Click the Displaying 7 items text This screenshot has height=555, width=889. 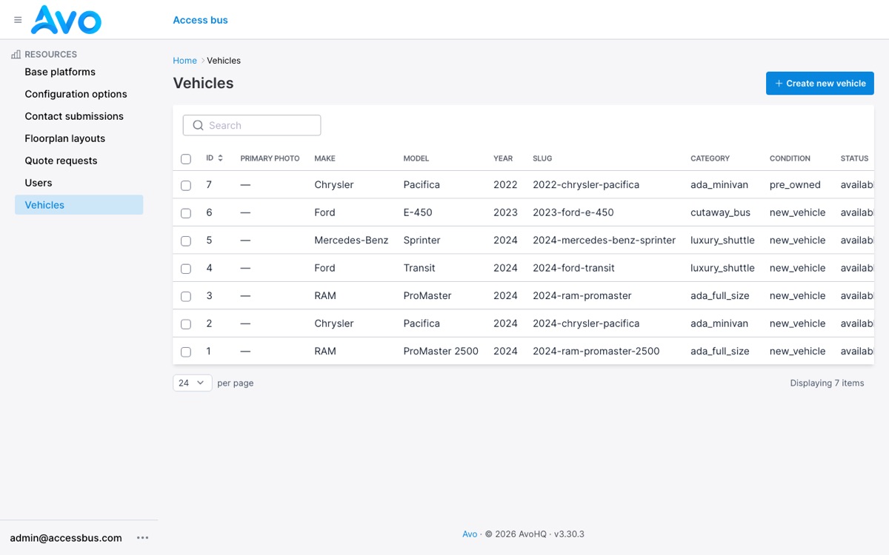827,383
